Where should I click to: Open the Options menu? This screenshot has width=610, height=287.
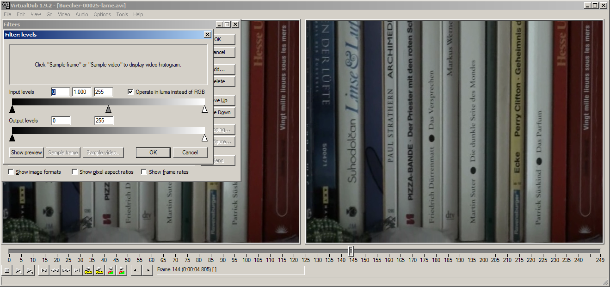(102, 14)
